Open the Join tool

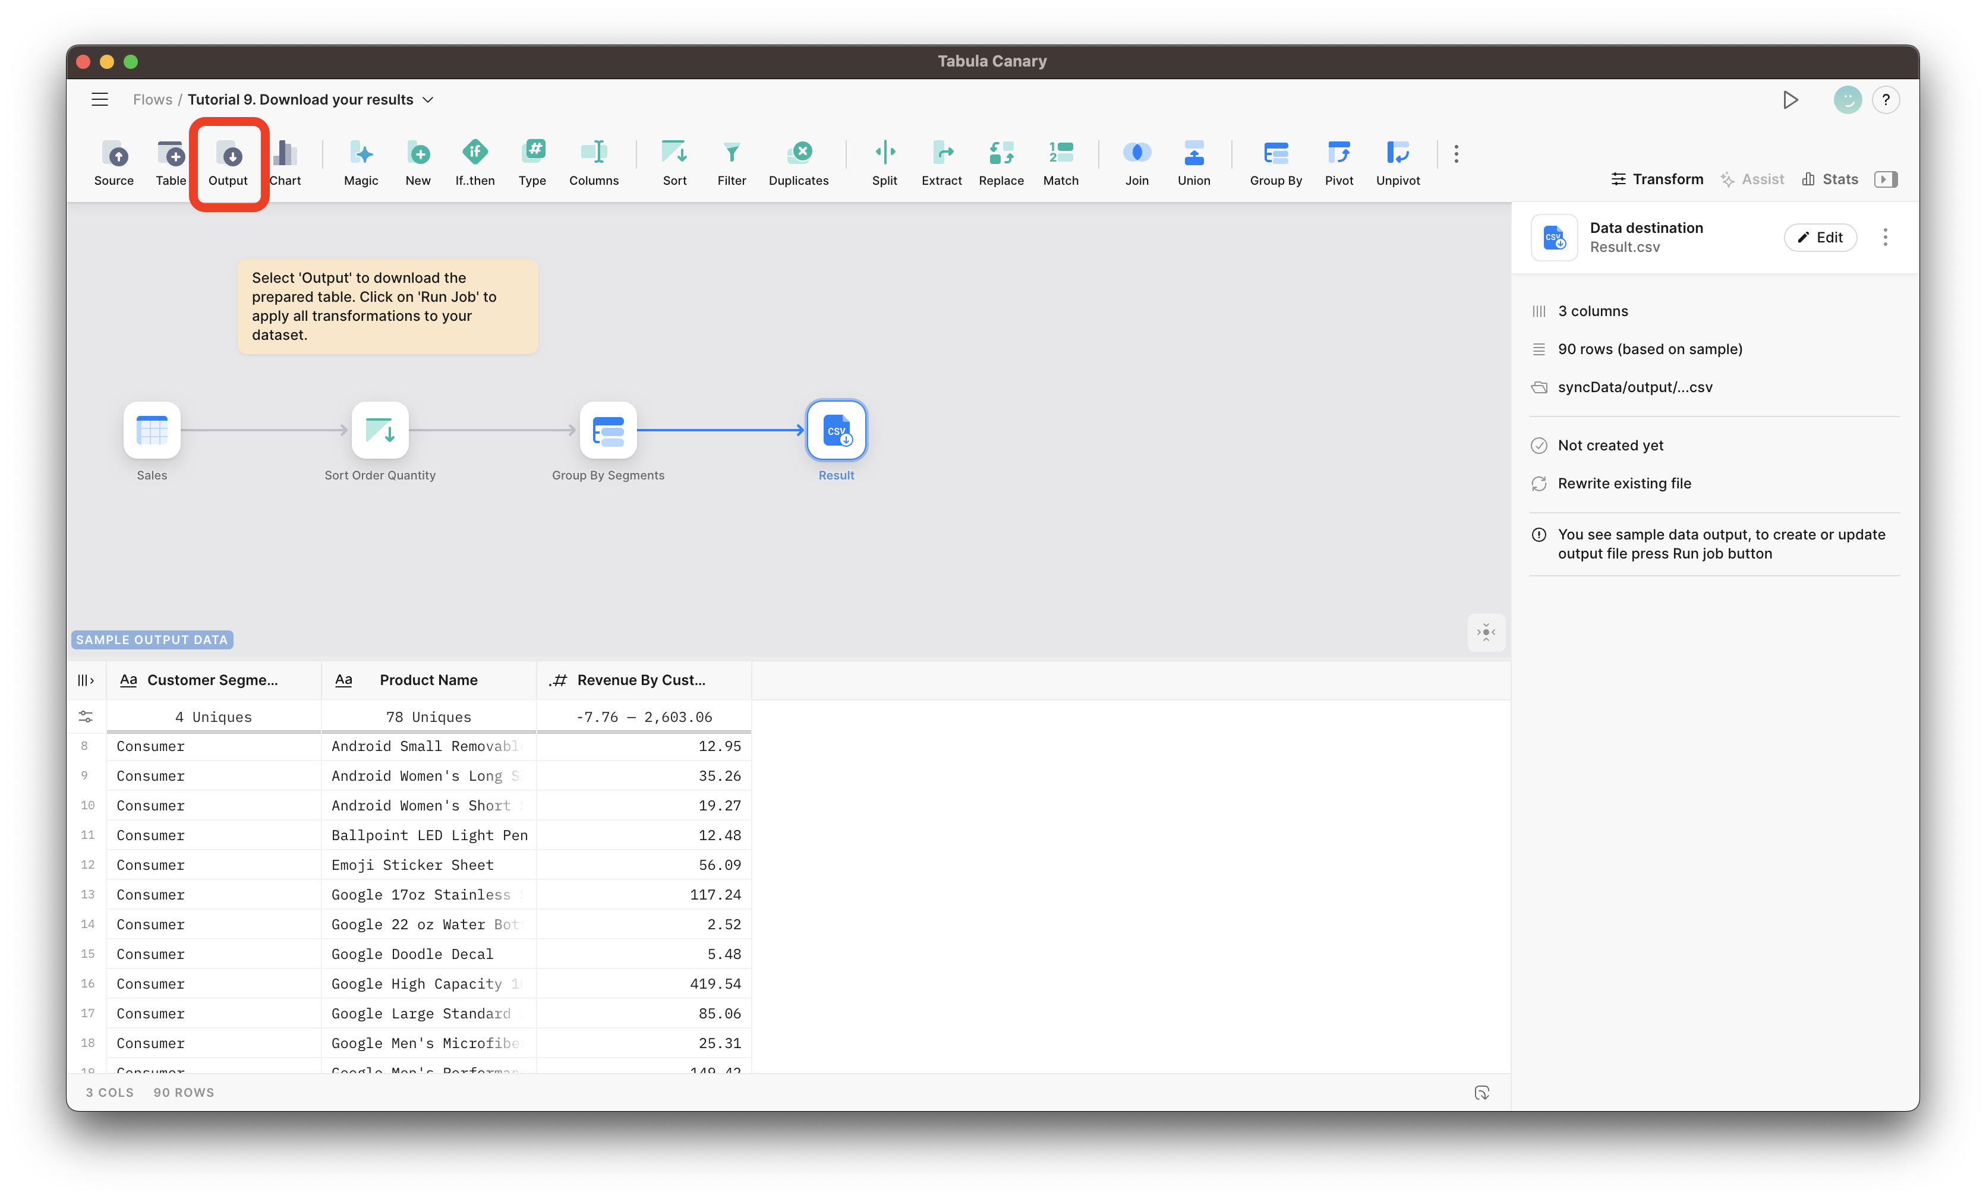point(1136,153)
